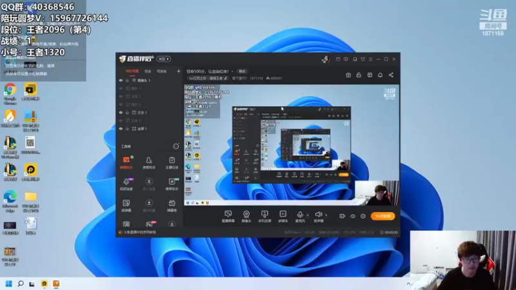
Task: Start 视频连麦 from the toolbox
Action: [x=126, y=184]
